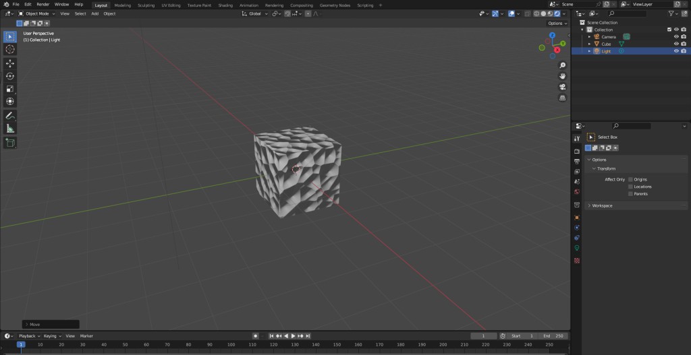691x355 pixels.
Task: Open the Render menu
Action: click(43, 5)
